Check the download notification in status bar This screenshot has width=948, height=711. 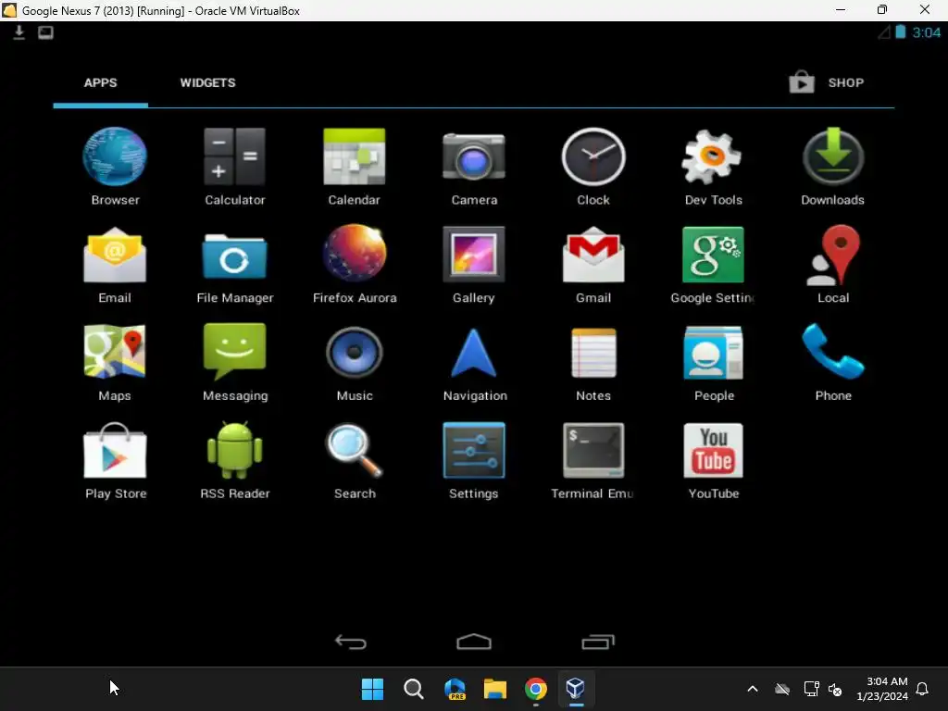tap(19, 32)
